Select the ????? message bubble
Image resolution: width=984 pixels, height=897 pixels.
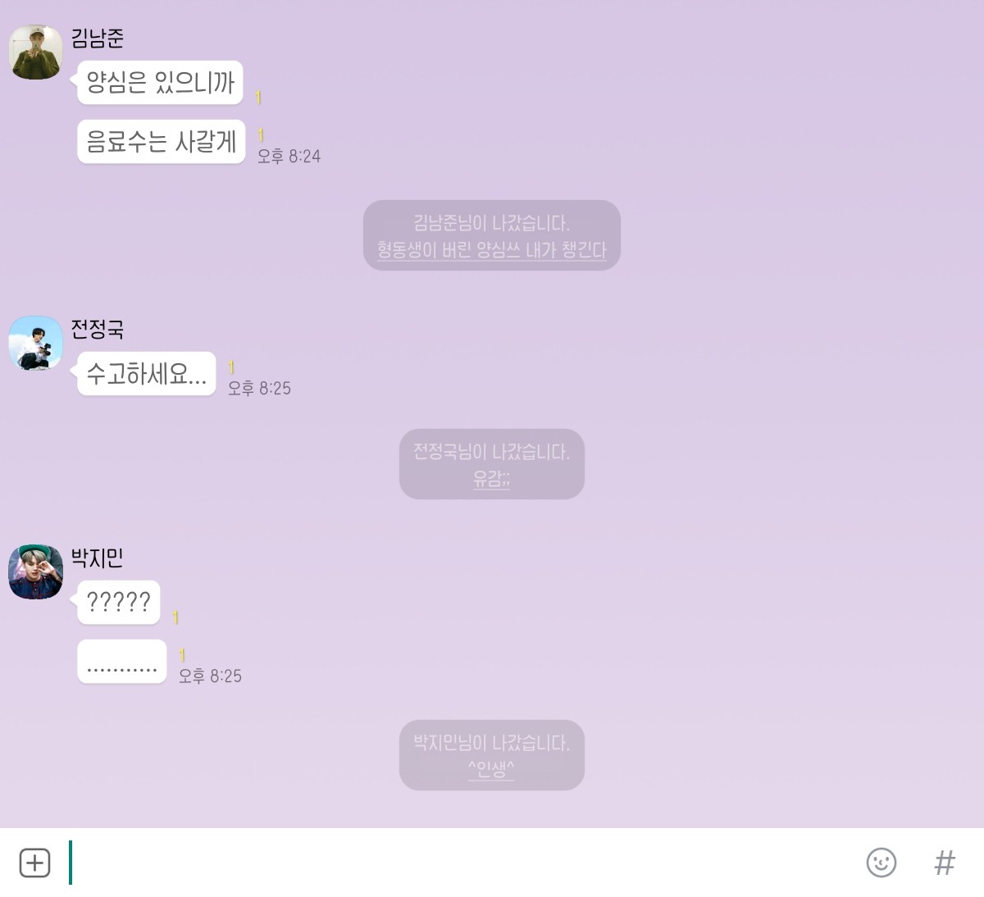pos(119,603)
